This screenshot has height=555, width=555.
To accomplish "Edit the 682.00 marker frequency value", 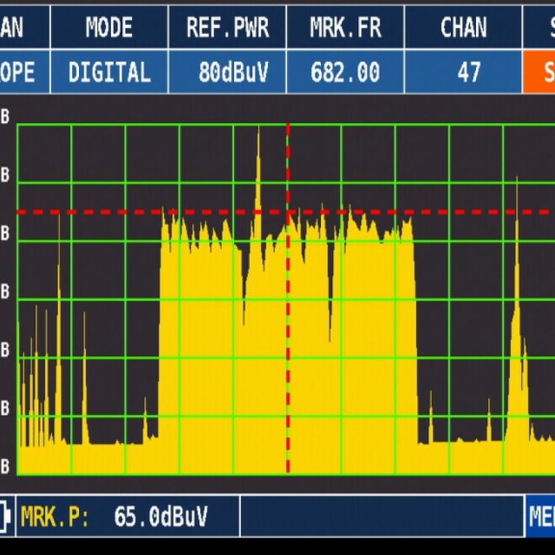I will pyautogui.click(x=345, y=72).
